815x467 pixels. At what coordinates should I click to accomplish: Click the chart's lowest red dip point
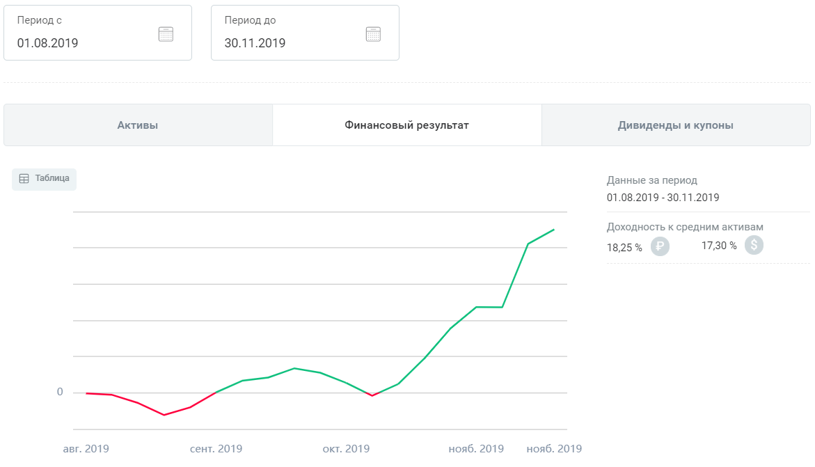(164, 415)
